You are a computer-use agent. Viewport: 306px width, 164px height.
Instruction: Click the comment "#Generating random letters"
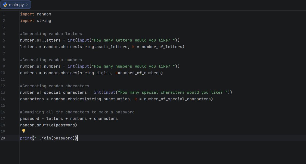coord(51,34)
